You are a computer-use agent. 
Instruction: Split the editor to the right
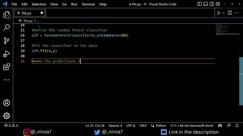230,13
